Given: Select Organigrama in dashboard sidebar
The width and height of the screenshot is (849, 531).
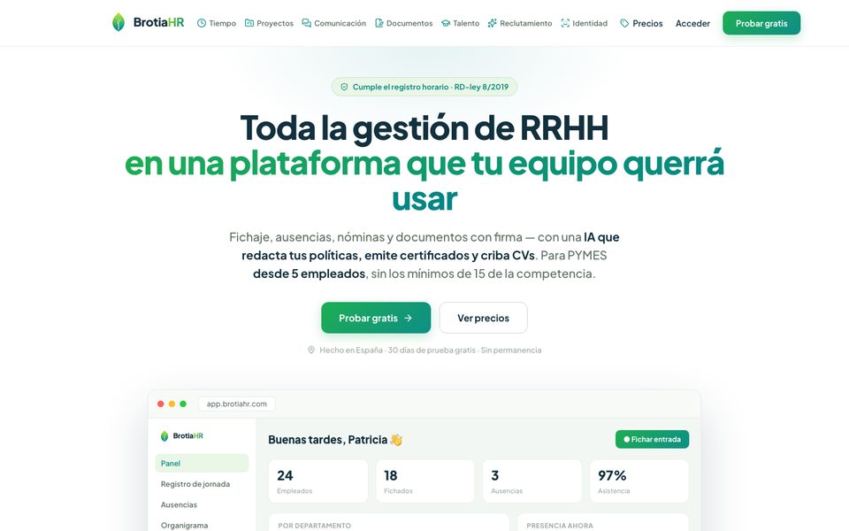Looking at the screenshot, I should [202, 525].
